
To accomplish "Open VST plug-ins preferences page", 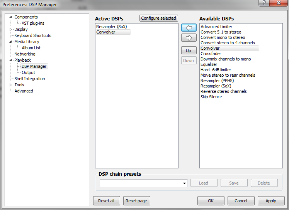I will coord(33,23).
